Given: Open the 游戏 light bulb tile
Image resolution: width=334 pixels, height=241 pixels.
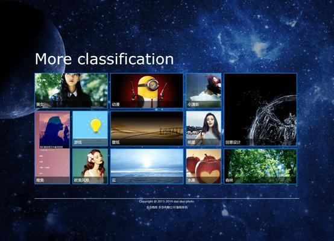Looking at the screenshot, I should click(x=90, y=128).
